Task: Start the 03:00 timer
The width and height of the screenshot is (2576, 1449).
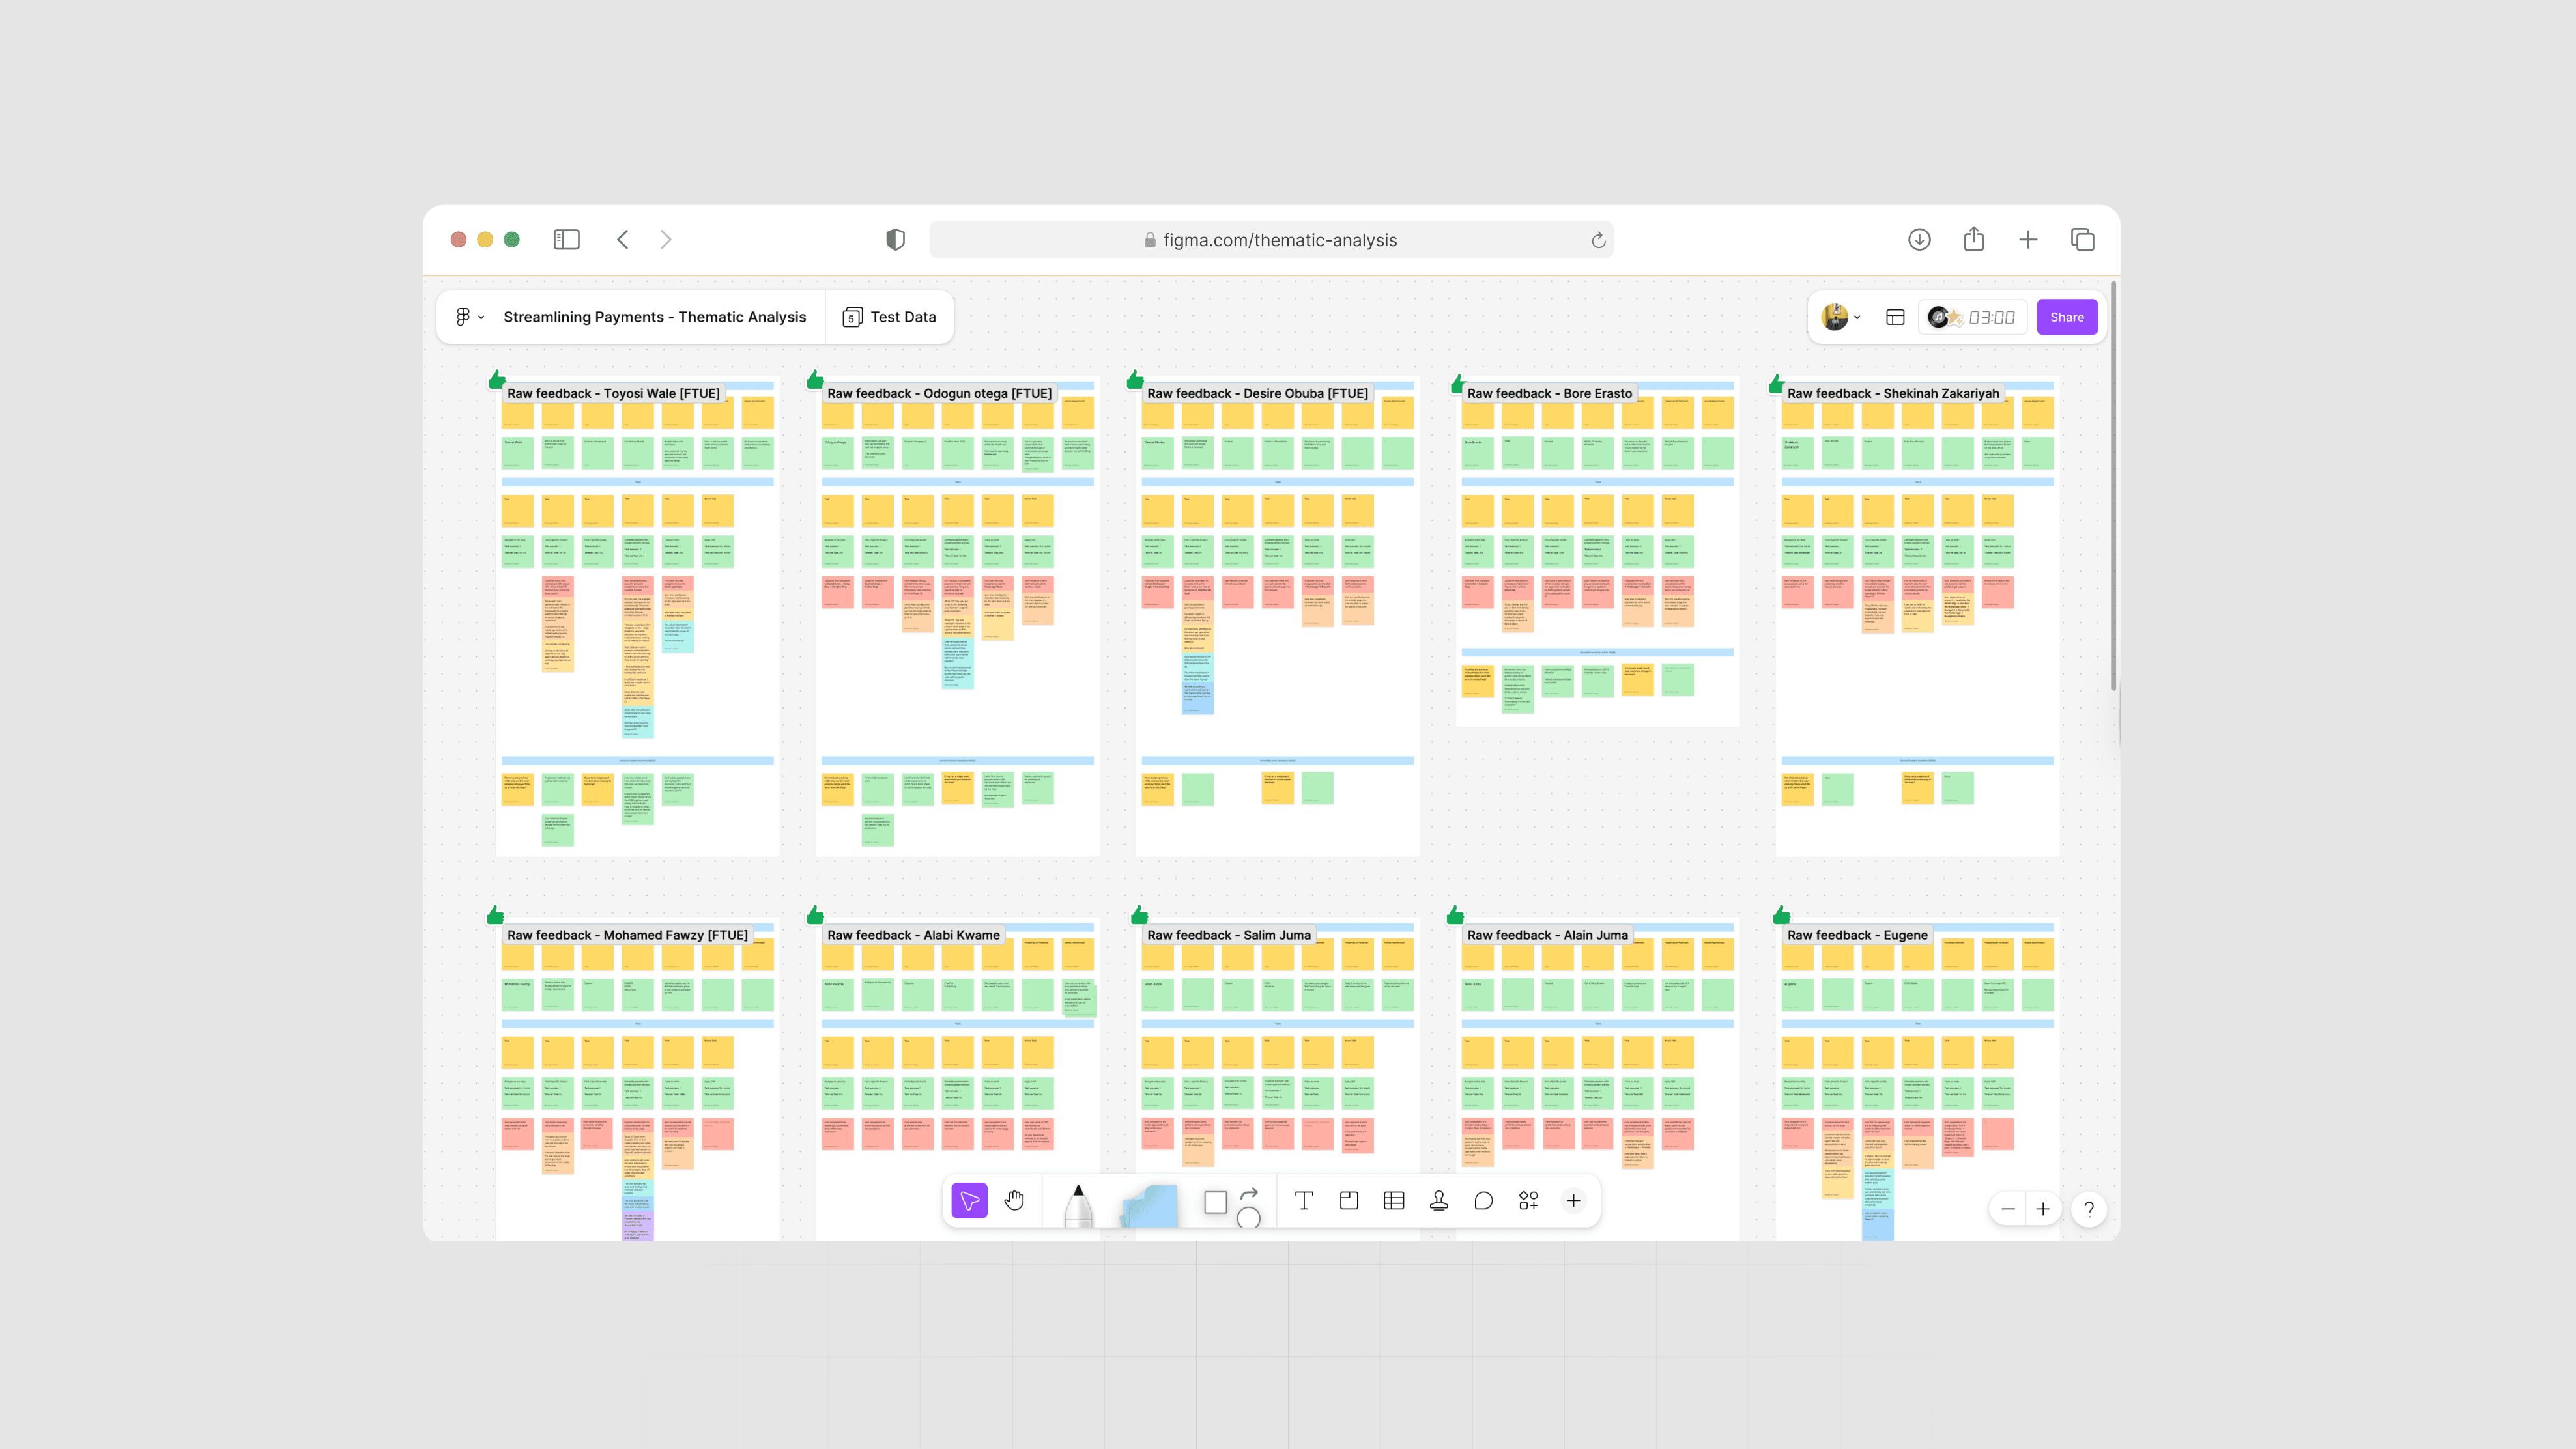Action: click(1990, 317)
